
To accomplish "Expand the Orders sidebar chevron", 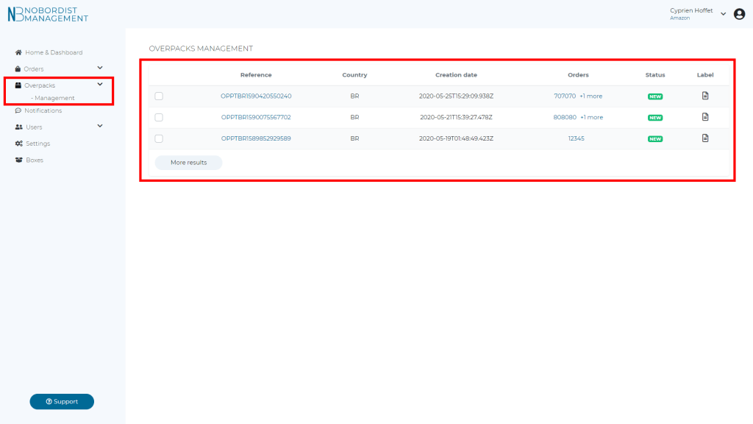I will pyautogui.click(x=100, y=68).
